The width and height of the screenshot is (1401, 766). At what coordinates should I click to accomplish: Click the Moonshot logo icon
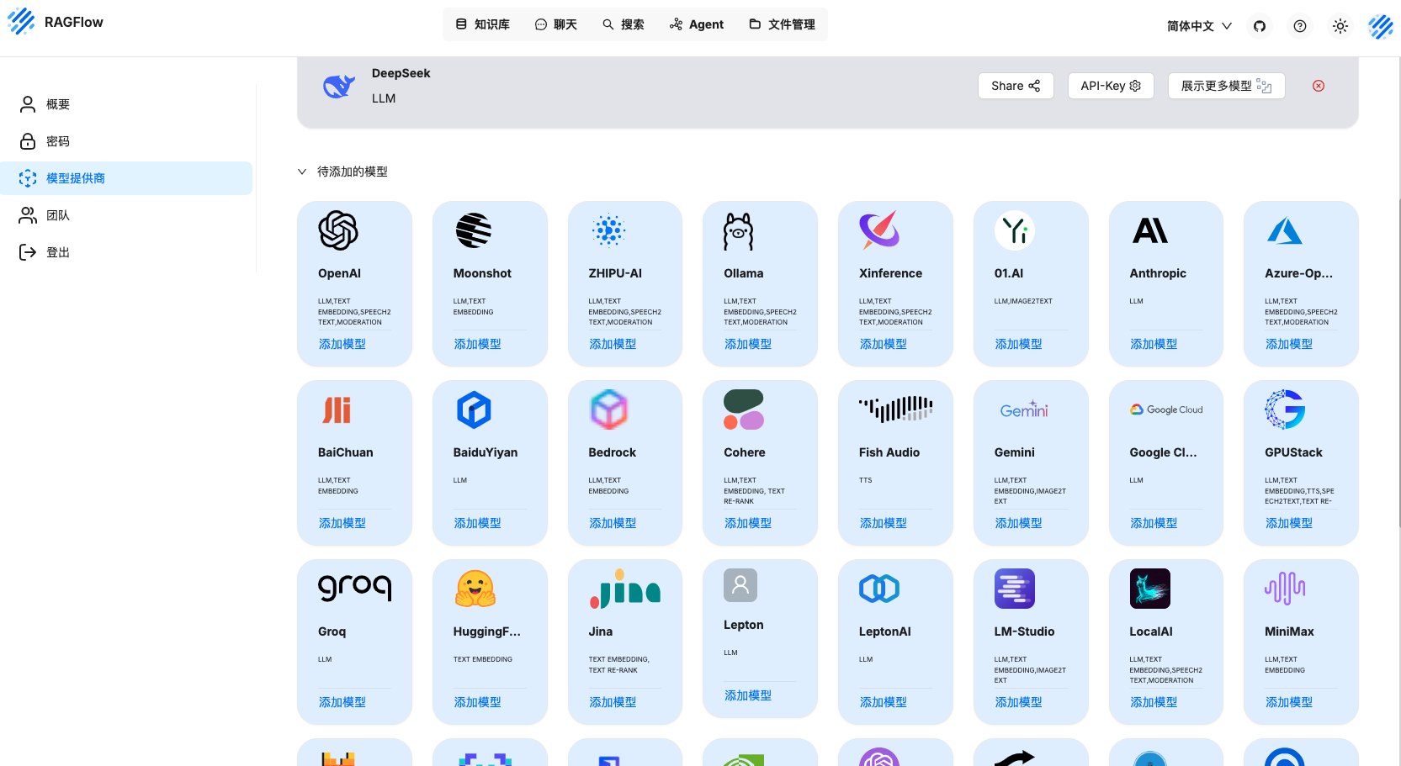(474, 230)
